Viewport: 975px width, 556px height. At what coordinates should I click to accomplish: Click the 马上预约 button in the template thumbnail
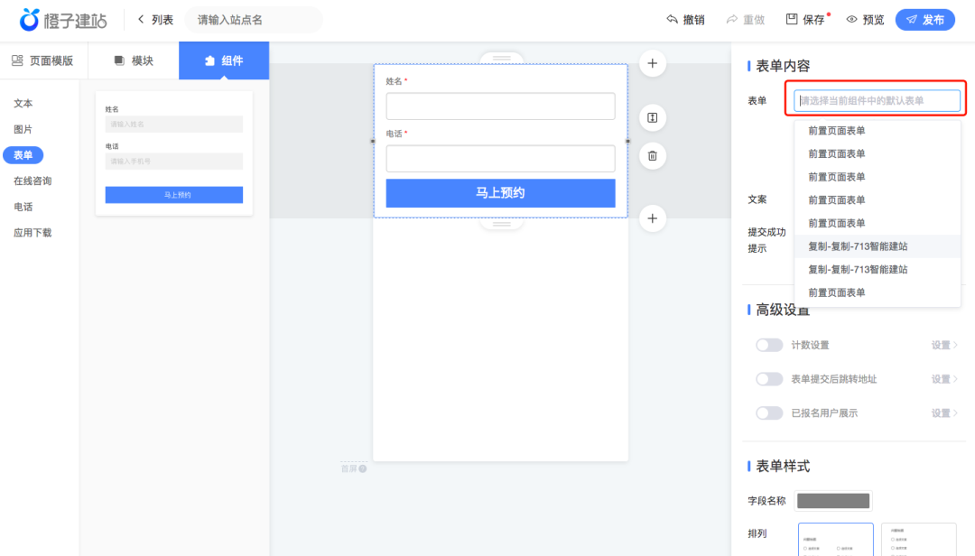click(174, 195)
